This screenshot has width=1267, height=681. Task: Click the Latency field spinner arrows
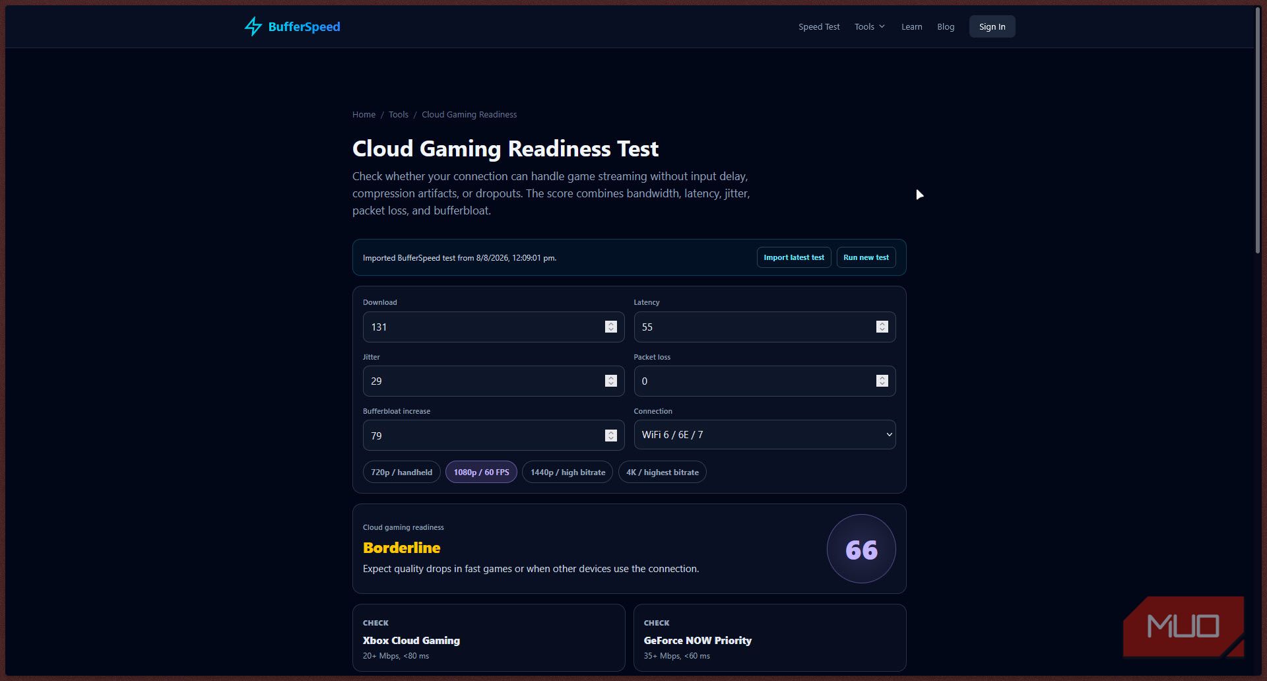point(882,327)
